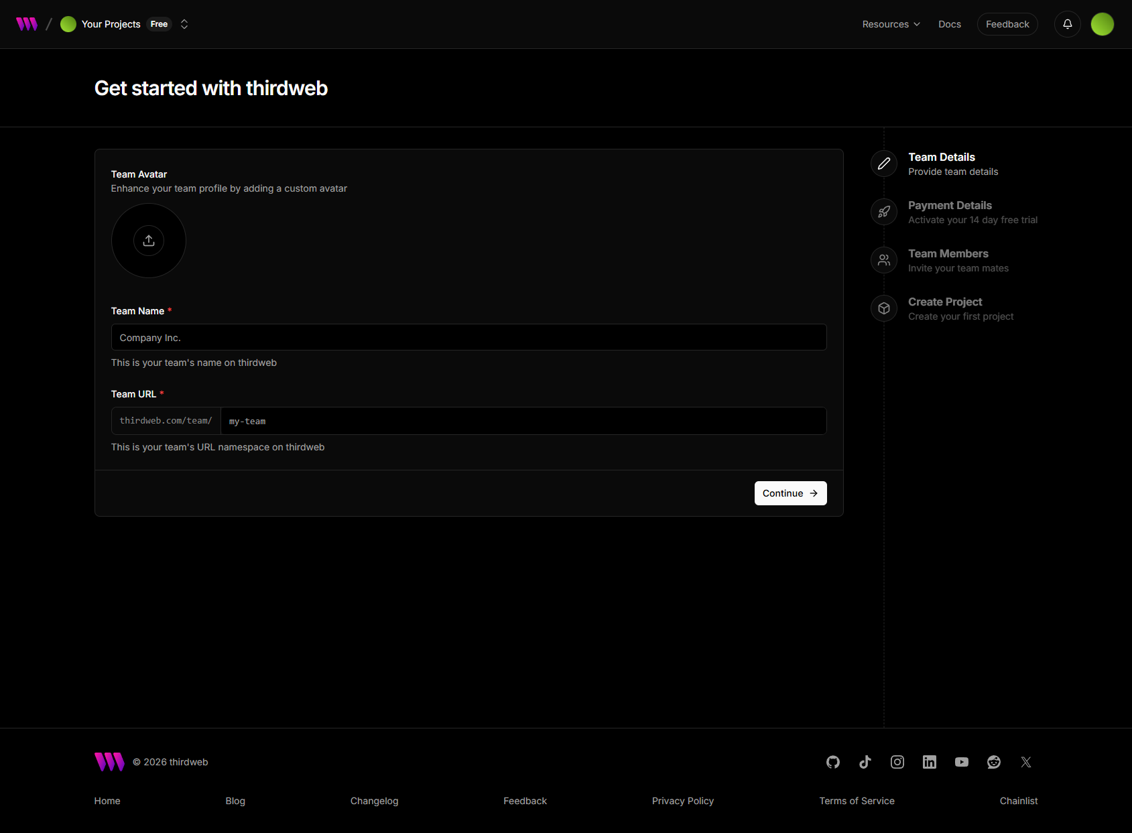Click the Continue button
Image resolution: width=1132 pixels, height=833 pixels.
pyautogui.click(x=791, y=493)
